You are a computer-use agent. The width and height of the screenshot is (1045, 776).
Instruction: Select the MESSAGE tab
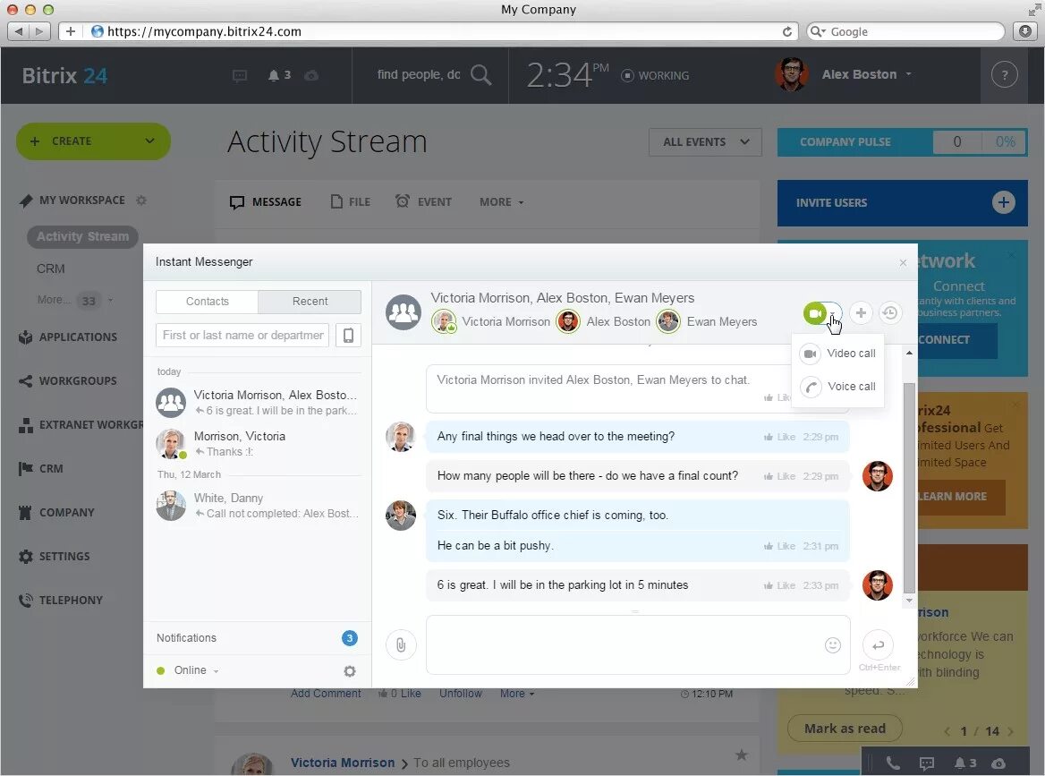pos(266,202)
